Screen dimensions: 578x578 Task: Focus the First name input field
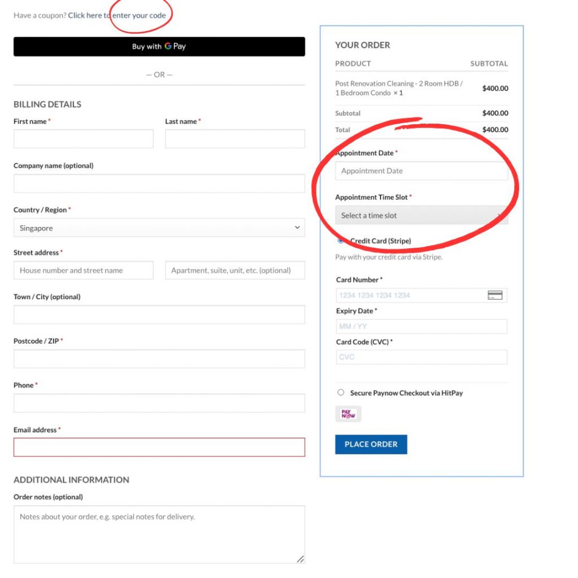84,139
